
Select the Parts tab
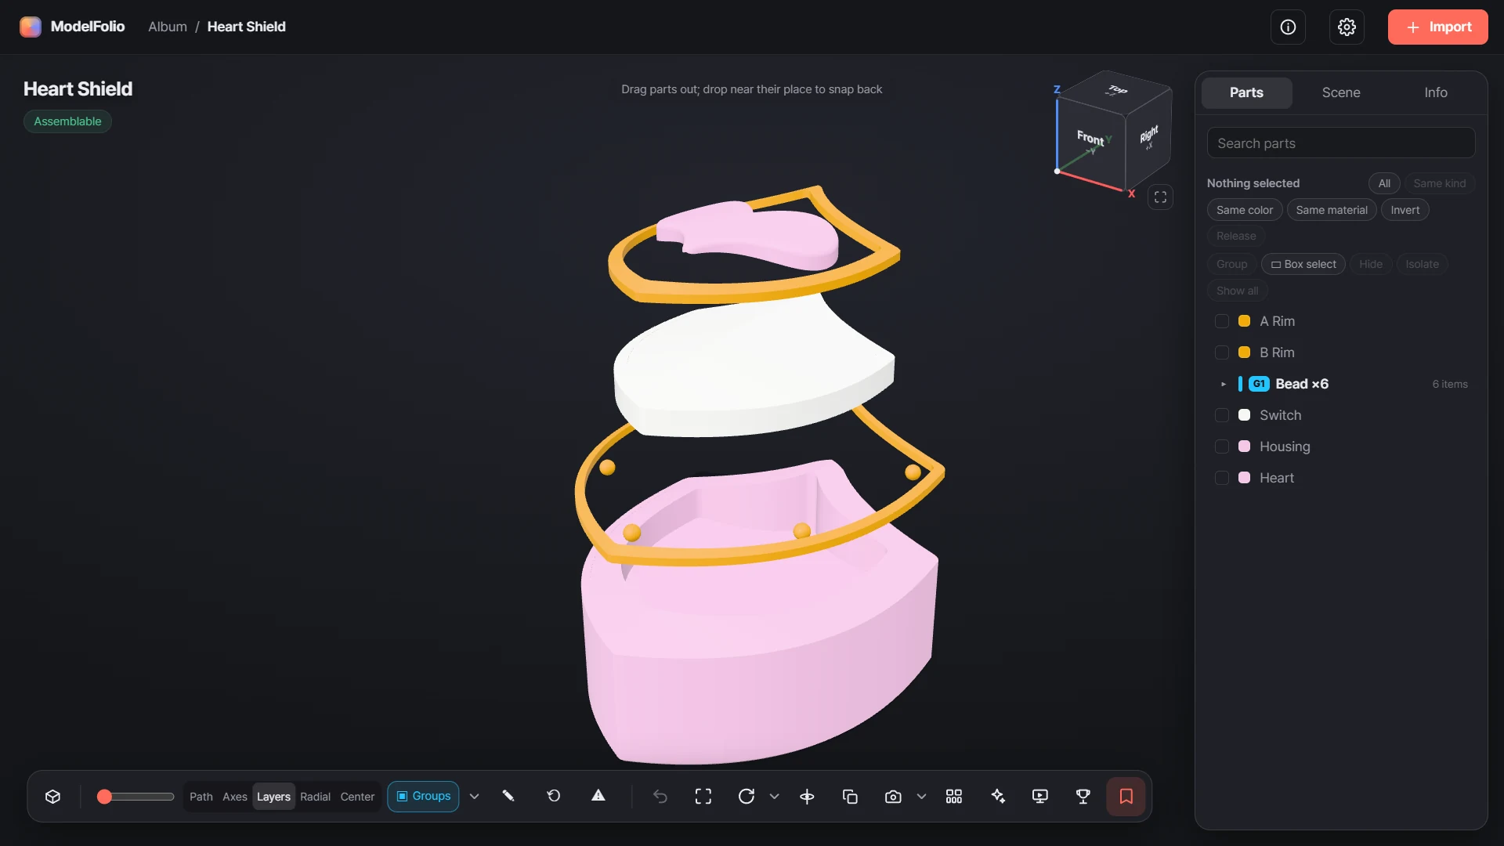tap(1246, 92)
